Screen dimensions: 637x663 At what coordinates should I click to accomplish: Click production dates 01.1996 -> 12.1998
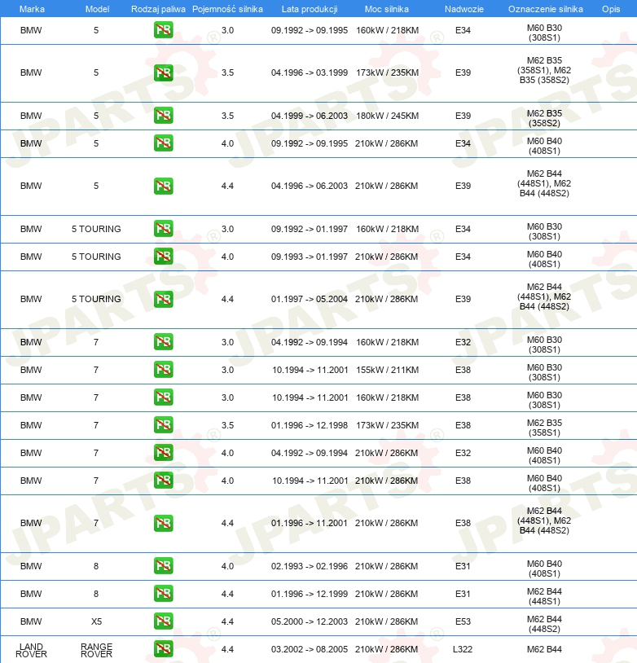[x=310, y=425]
